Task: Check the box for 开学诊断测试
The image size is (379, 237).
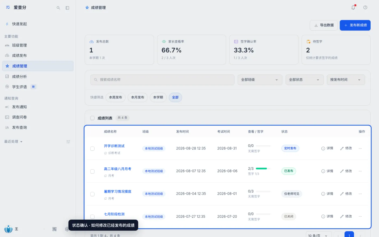Action: point(92,148)
